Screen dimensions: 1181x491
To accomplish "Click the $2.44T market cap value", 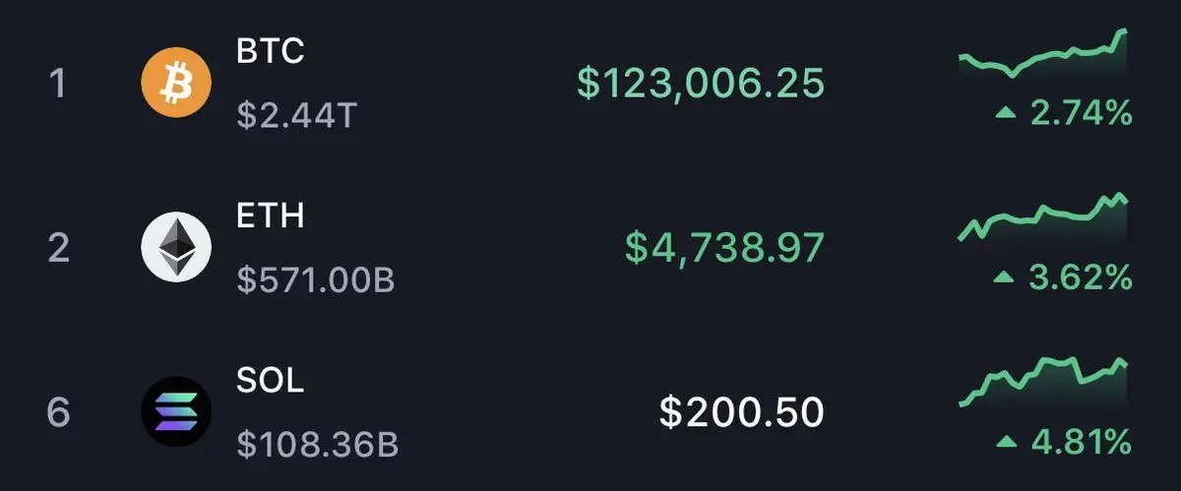I will (x=296, y=117).
